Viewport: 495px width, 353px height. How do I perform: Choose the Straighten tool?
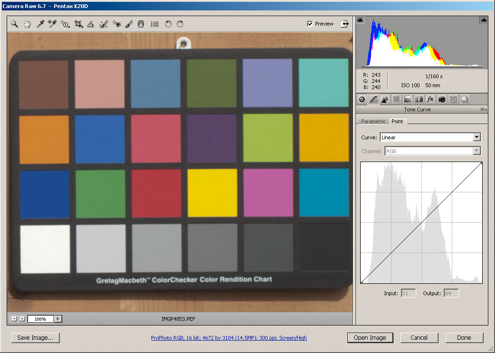91,24
